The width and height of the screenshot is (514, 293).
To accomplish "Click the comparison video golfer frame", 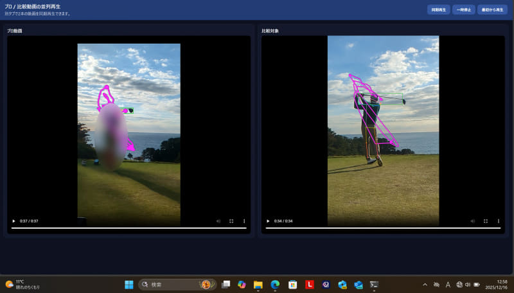I will tap(383, 131).
